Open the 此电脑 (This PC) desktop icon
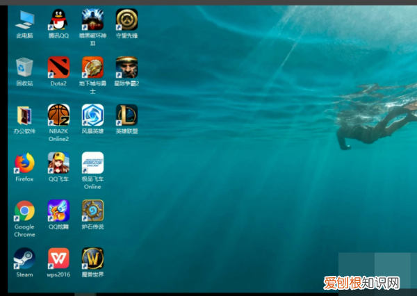417x296 pixels. coord(25,20)
